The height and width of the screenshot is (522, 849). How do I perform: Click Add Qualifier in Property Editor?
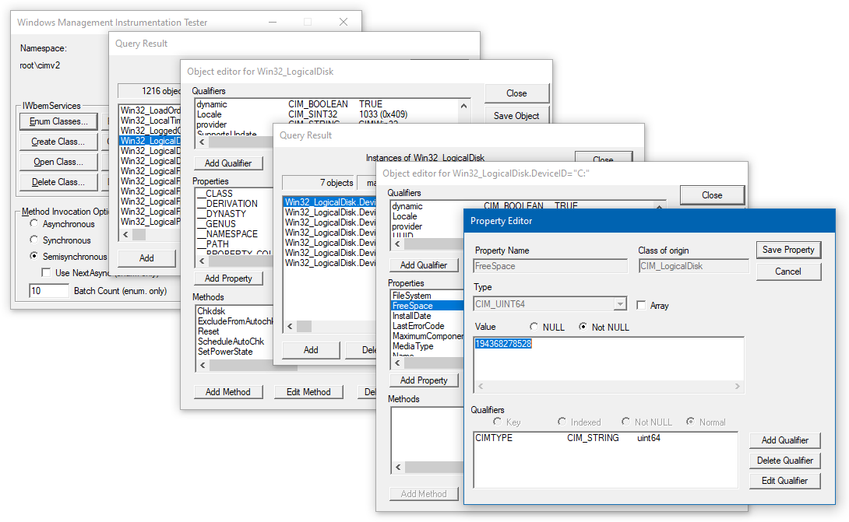[x=785, y=440]
